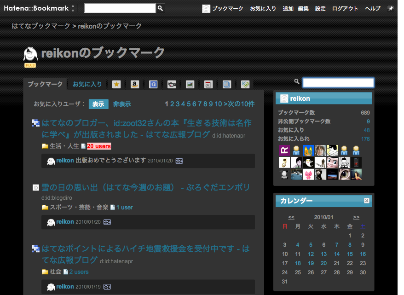This screenshot has height=295, width=404.
Task: Switch to the ブックマーク tab
Action: click(x=45, y=84)
